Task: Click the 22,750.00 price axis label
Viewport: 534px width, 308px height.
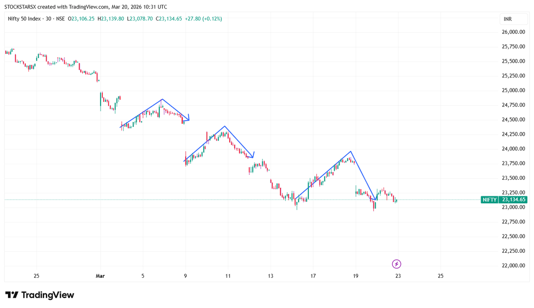Action: pyautogui.click(x=513, y=222)
